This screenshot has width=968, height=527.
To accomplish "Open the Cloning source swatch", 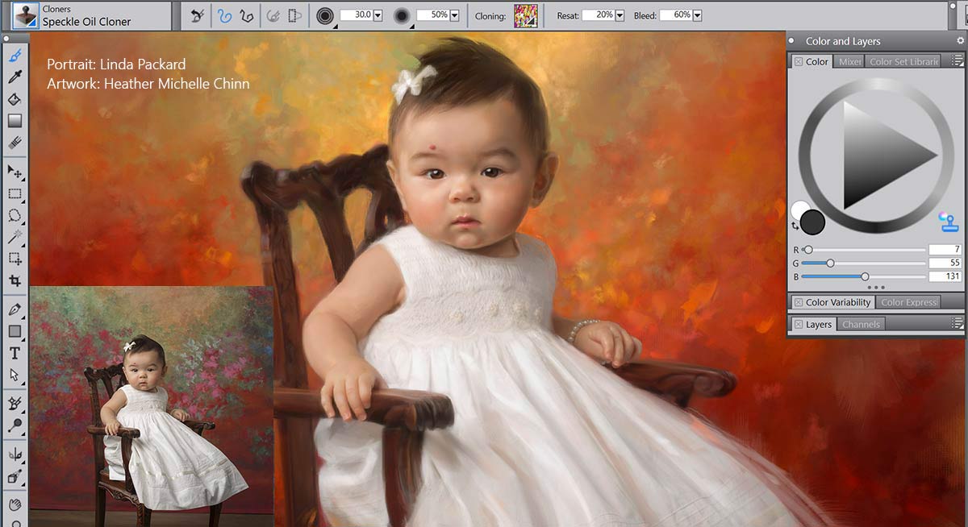I will coord(526,15).
